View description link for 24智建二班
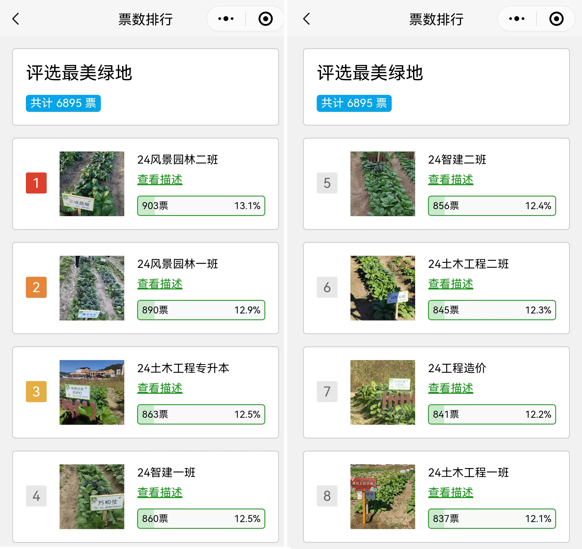 [x=450, y=180]
